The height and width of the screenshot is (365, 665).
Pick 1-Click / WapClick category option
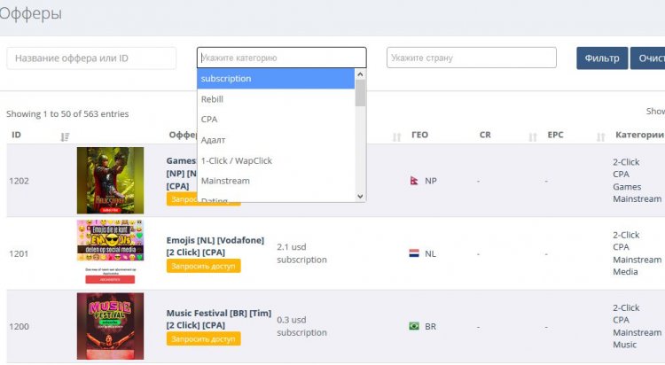pyautogui.click(x=276, y=160)
